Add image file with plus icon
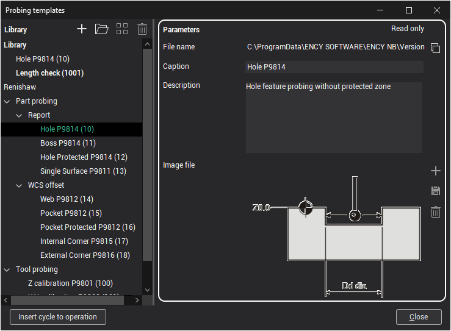The width and height of the screenshot is (451, 331). pyautogui.click(x=435, y=171)
